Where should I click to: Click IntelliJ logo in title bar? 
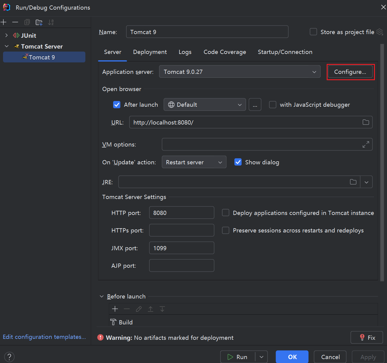(x=7, y=7)
